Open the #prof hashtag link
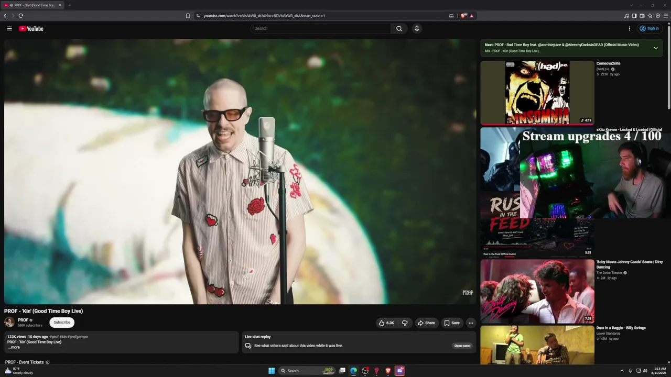Image resolution: width=671 pixels, height=377 pixels. coord(54,337)
